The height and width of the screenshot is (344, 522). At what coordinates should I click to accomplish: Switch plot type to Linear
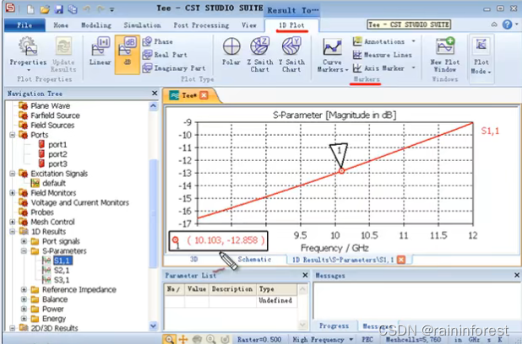click(x=100, y=51)
